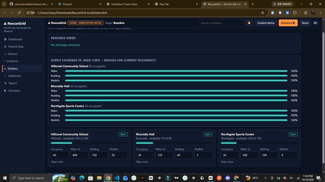Click Hillcrest Community School capacity bar

(89, 143)
